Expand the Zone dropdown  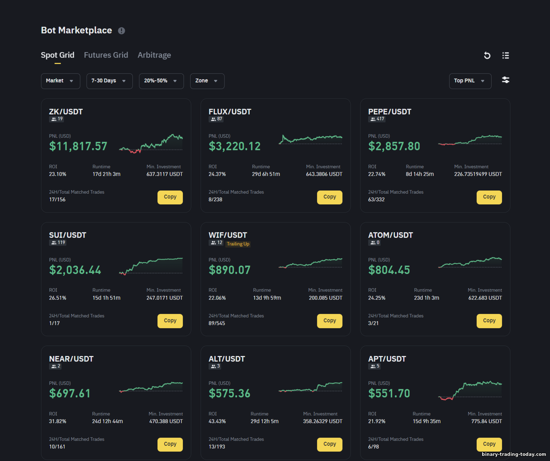207,81
